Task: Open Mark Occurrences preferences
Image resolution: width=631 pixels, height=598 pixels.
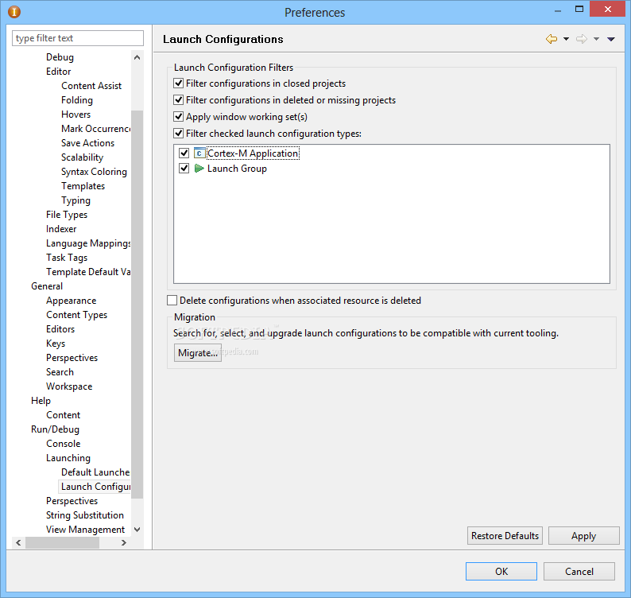Action: (96, 129)
